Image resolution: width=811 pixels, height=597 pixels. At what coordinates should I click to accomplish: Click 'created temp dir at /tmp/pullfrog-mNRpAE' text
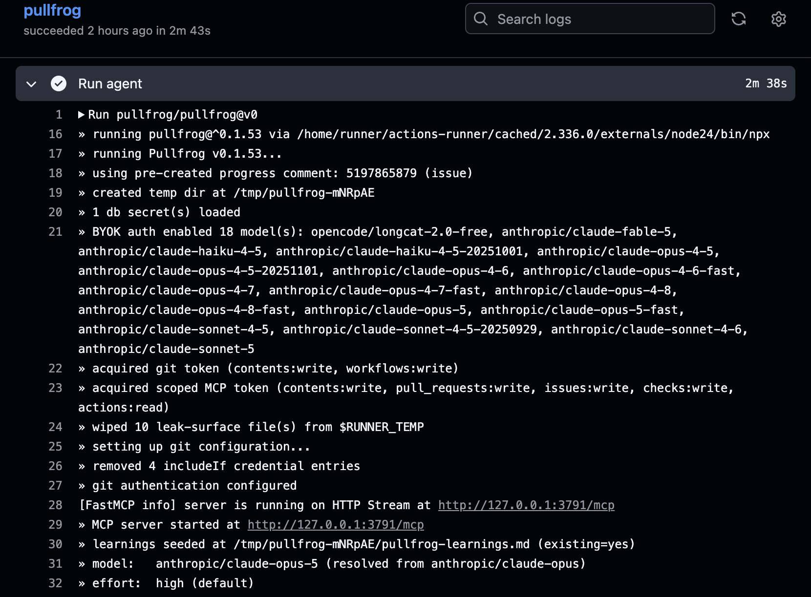pos(234,193)
